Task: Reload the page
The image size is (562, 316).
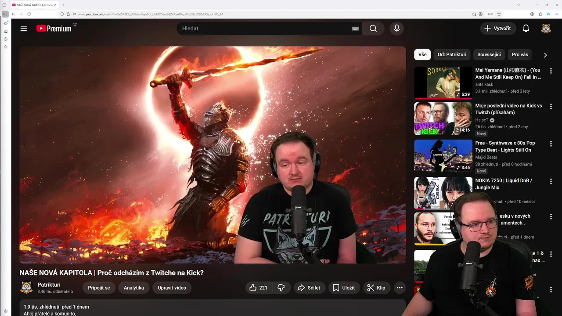Action: tap(29, 14)
